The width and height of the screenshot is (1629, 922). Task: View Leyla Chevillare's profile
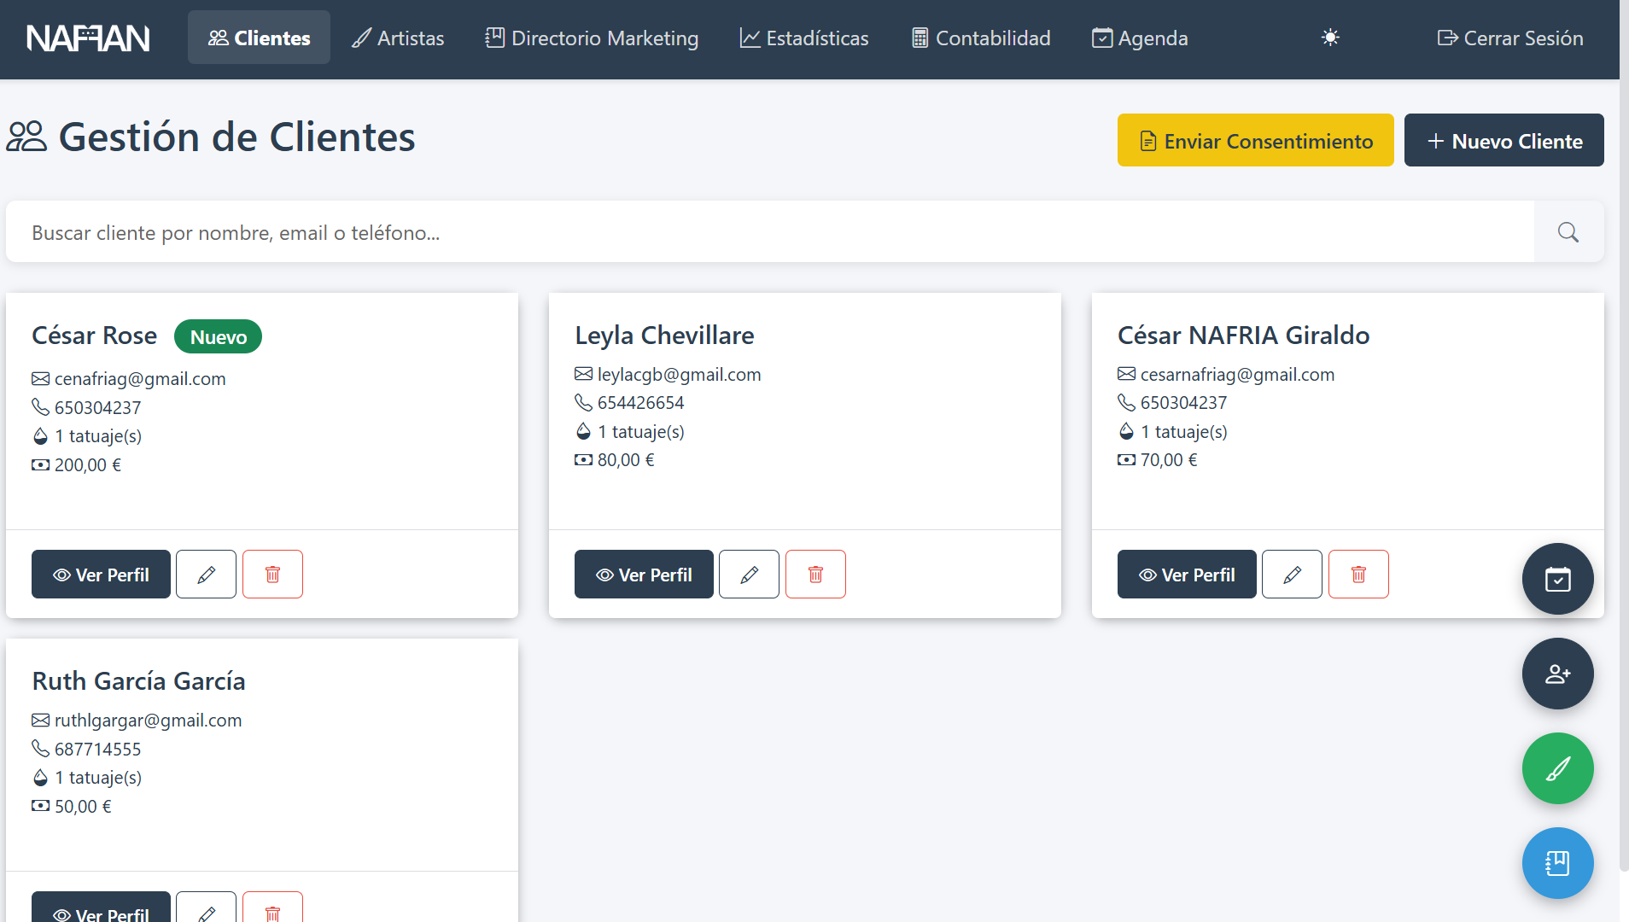point(644,575)
